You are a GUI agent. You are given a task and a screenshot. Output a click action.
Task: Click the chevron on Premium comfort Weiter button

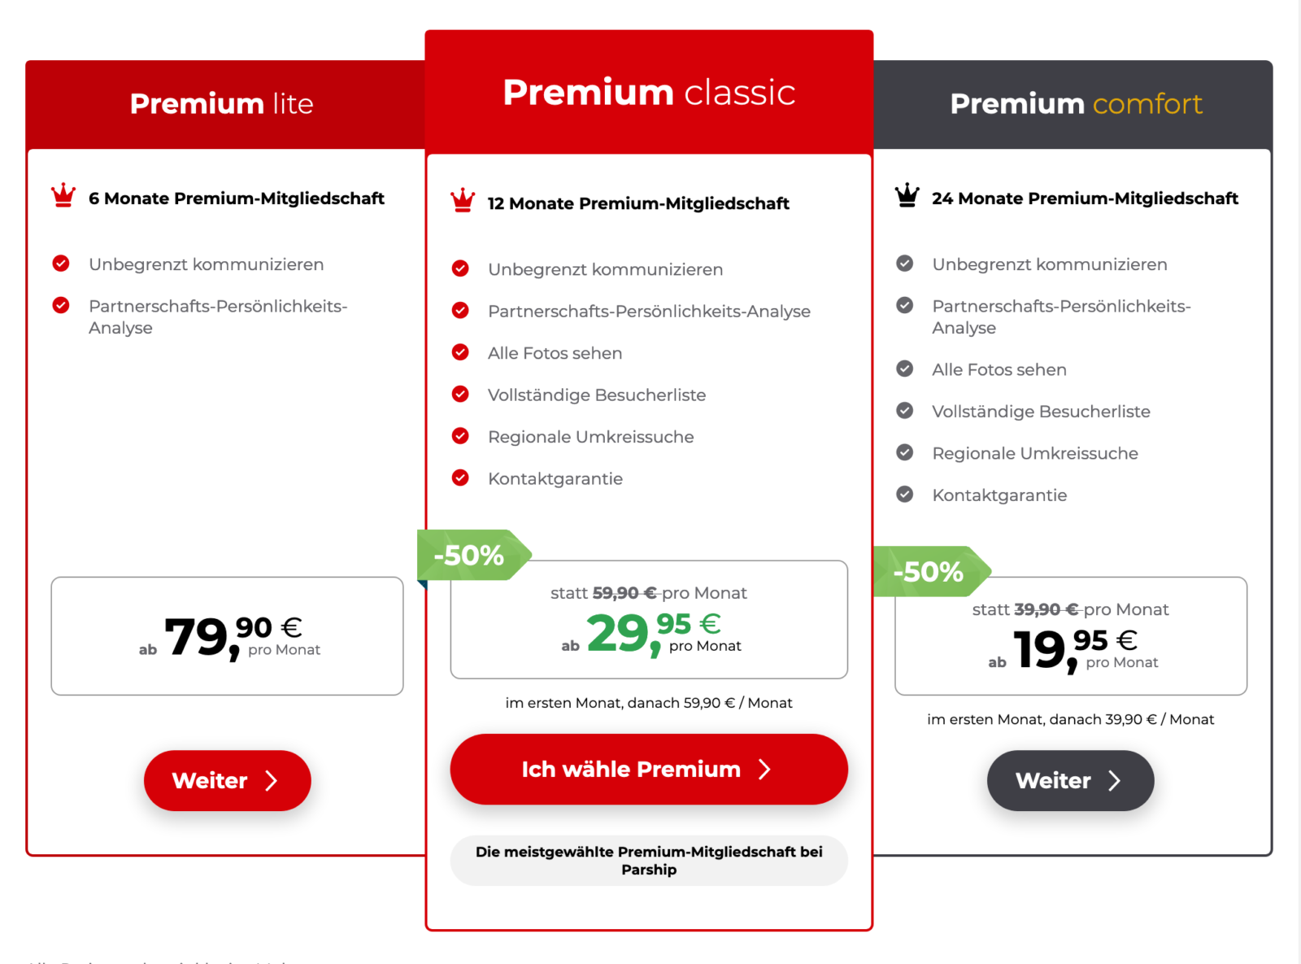[x=1116, y=780]
